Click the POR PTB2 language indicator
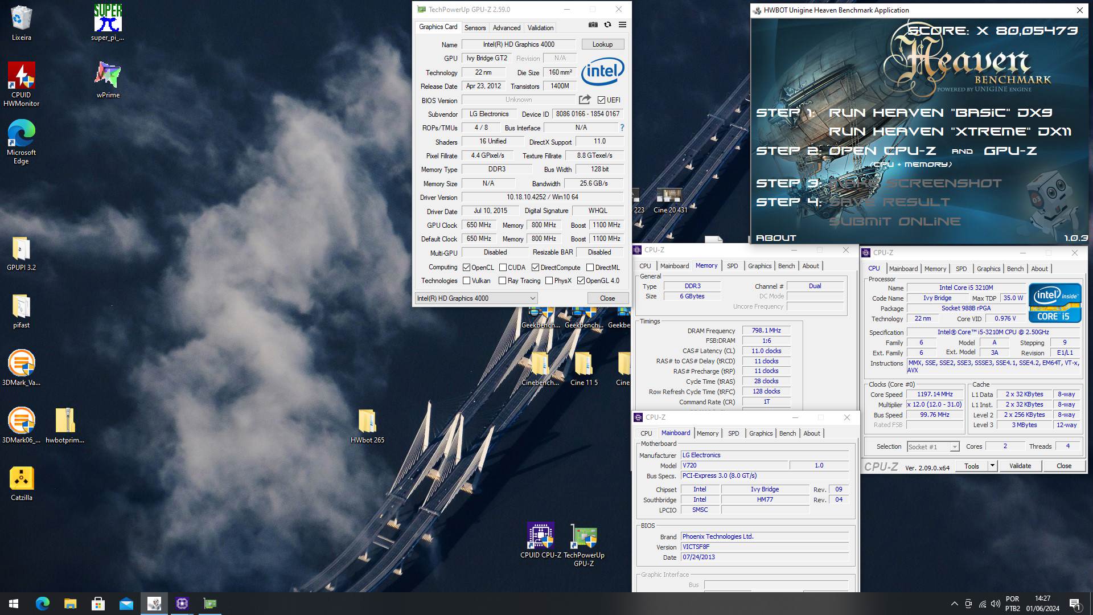Image resolution: width=1093 pixels, height=615 pixels. 1012,604
